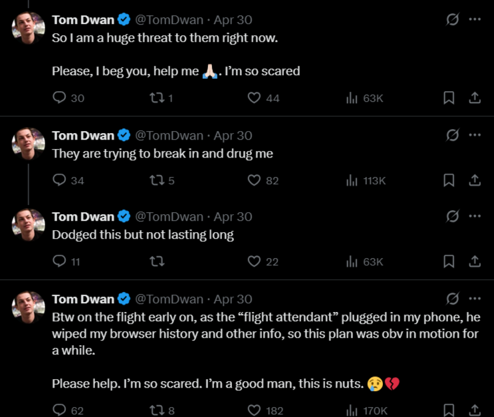This screenshot has width=494, height=417.
Task: Like the "flight attendant" tweet
Action: [253, 410]
